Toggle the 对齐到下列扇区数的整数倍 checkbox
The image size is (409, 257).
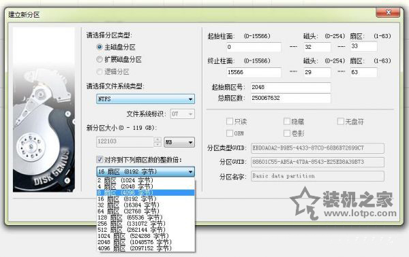100,159
